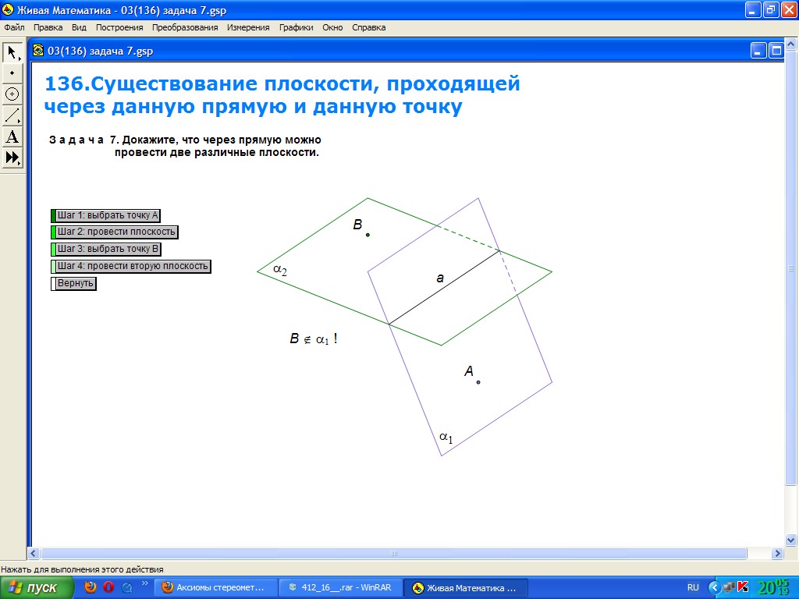The width and height of the screenshot is (799, 599).
Task: Open the Custom tools button
Action: point(12,158)
